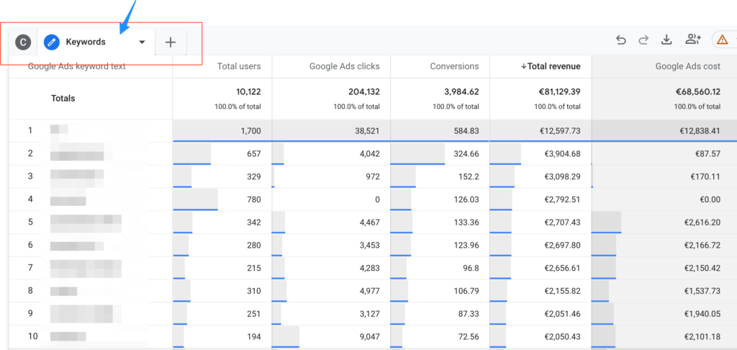Viewport: 737px width, 350px height.
Task: Click row 9 clicks value 3,127
Action: point(369,314)
